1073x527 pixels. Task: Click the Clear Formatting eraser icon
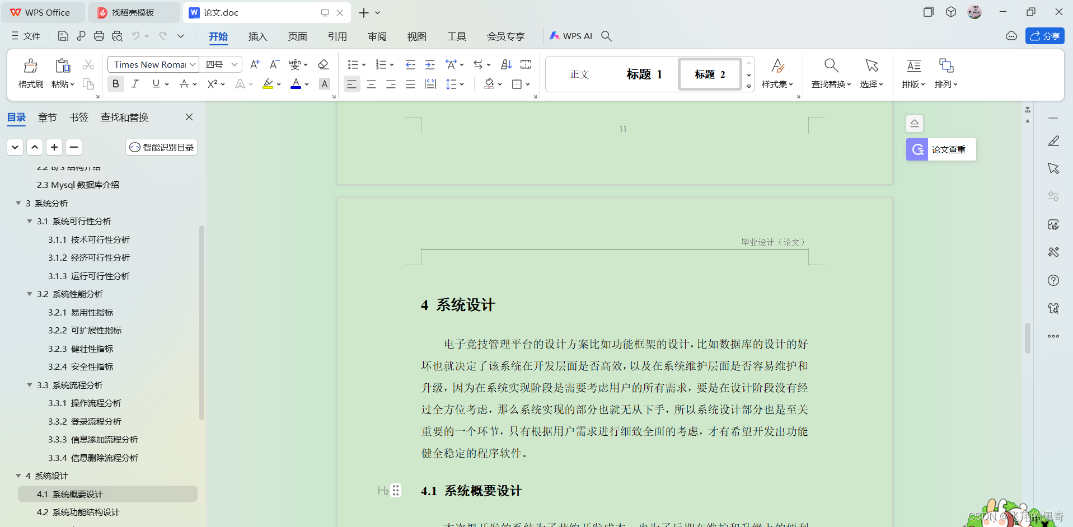point(323,64)
